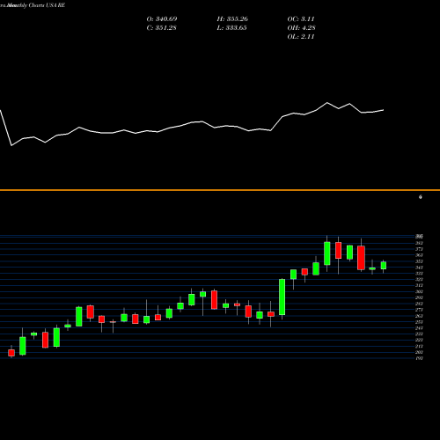Select the high value H: 355.26

(232, 19)
